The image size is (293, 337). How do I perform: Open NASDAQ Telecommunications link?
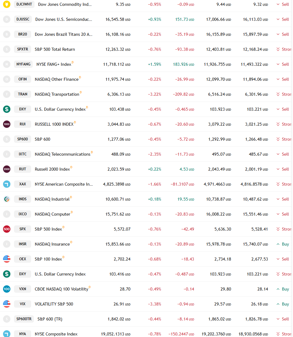62,154
